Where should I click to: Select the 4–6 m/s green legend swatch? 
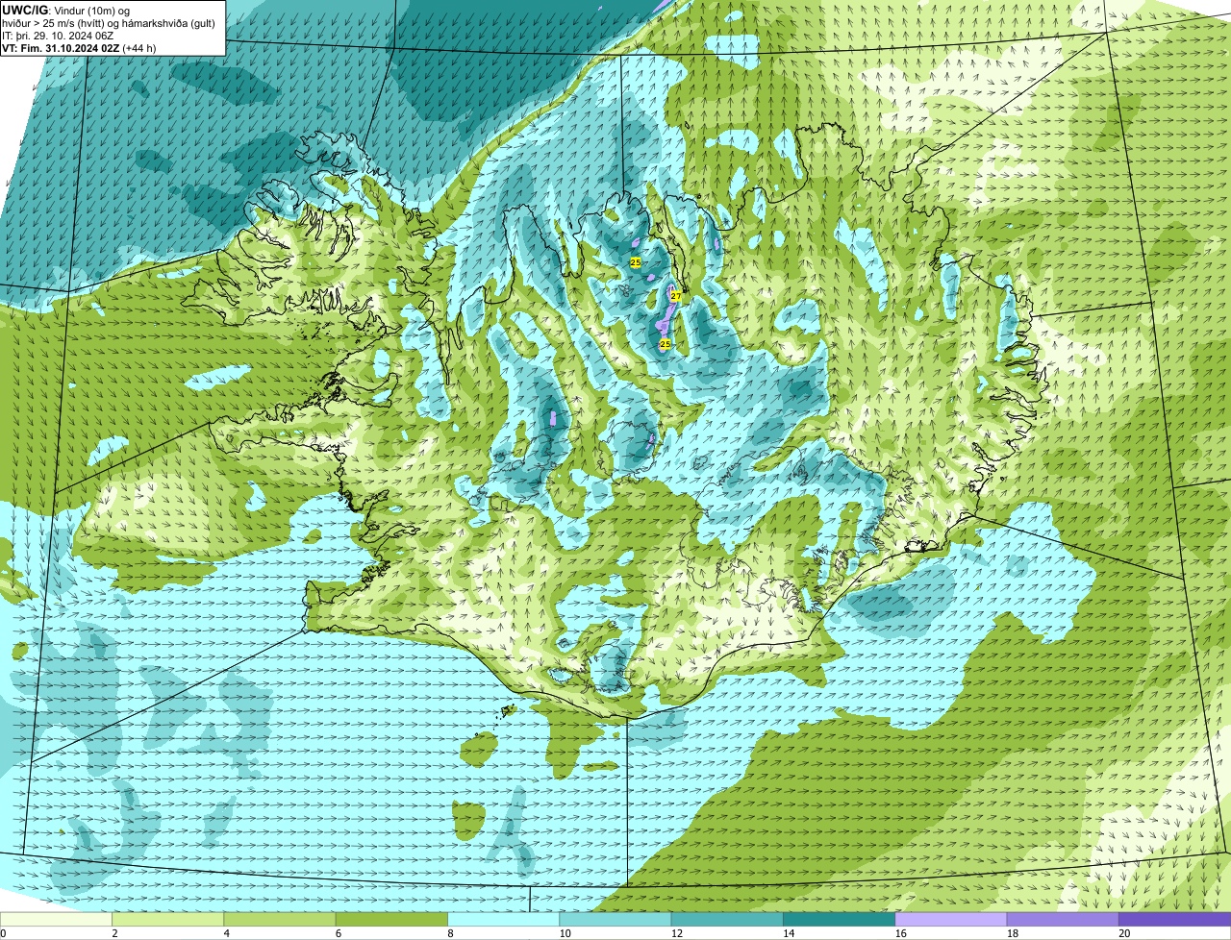tap(279, 919)
